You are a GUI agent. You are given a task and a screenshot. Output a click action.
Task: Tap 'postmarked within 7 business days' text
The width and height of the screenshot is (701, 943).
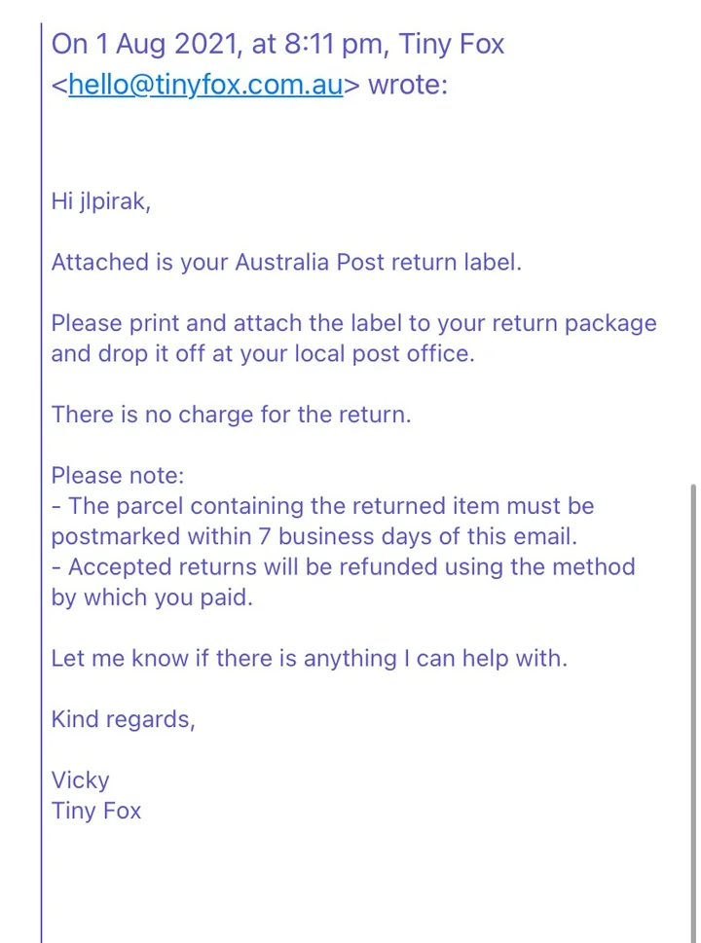click(x=314, y=536)
